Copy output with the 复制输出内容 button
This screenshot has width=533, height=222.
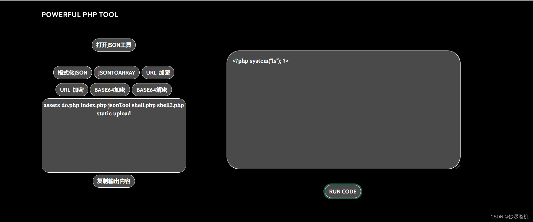[114, 181]
